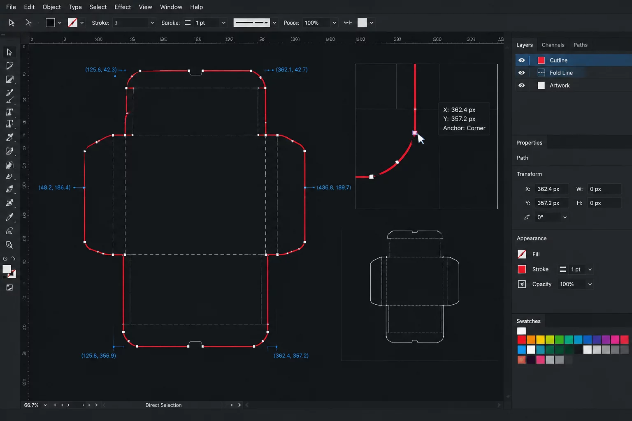The image size is (632, 421).
Task: Select the Zoom magnifier tool in left toolbar
Action: [x=9, y=245]
